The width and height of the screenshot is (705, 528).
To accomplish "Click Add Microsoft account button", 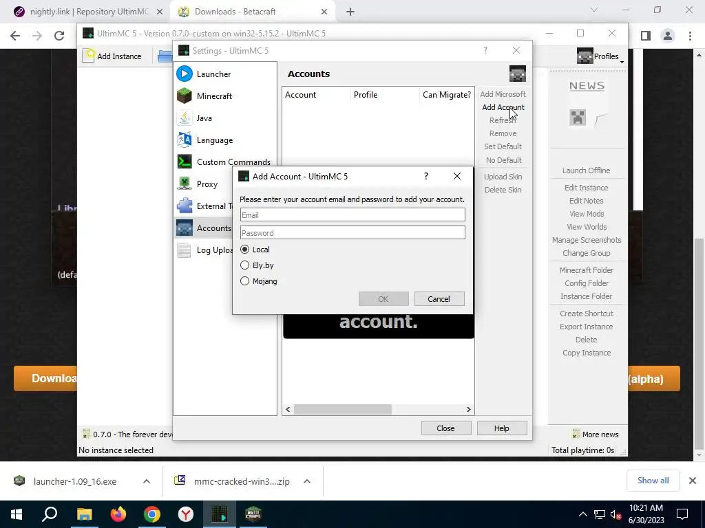I will pyautogui.click(x=503, y=94).
